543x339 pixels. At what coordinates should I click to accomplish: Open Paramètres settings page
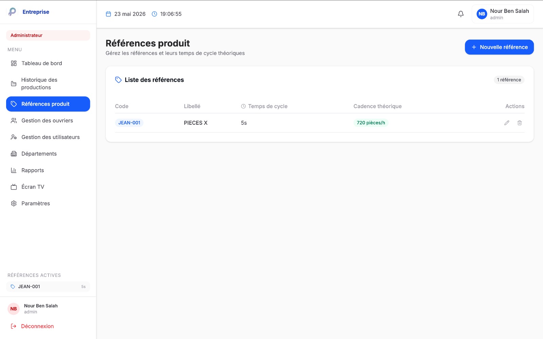click(48, 204)
